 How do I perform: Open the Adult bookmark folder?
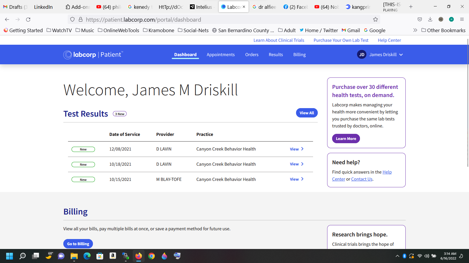[x=287, y=30]
